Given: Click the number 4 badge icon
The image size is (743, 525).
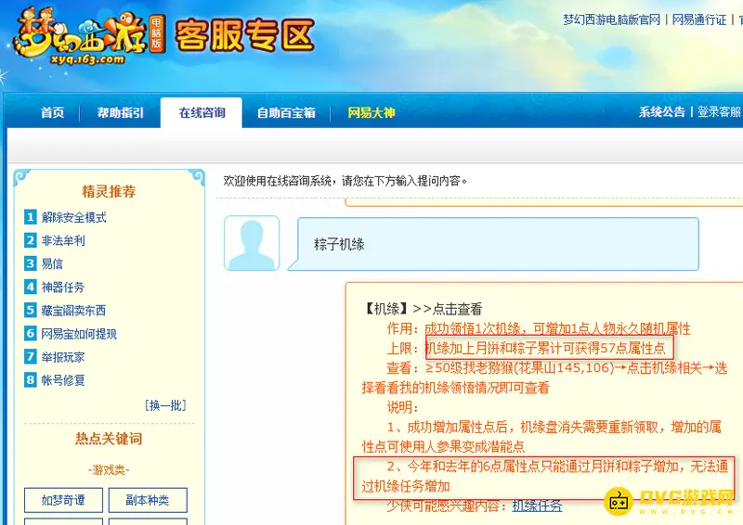Looking at the screenshot, I should point(31,287).
